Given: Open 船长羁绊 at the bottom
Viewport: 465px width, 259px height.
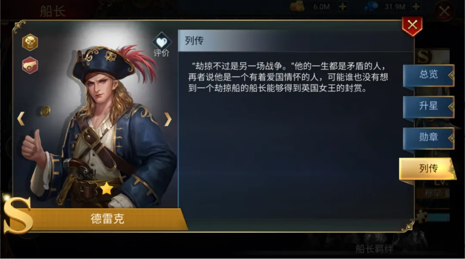Looking at the screenshot, I should [x=375, y=249].
